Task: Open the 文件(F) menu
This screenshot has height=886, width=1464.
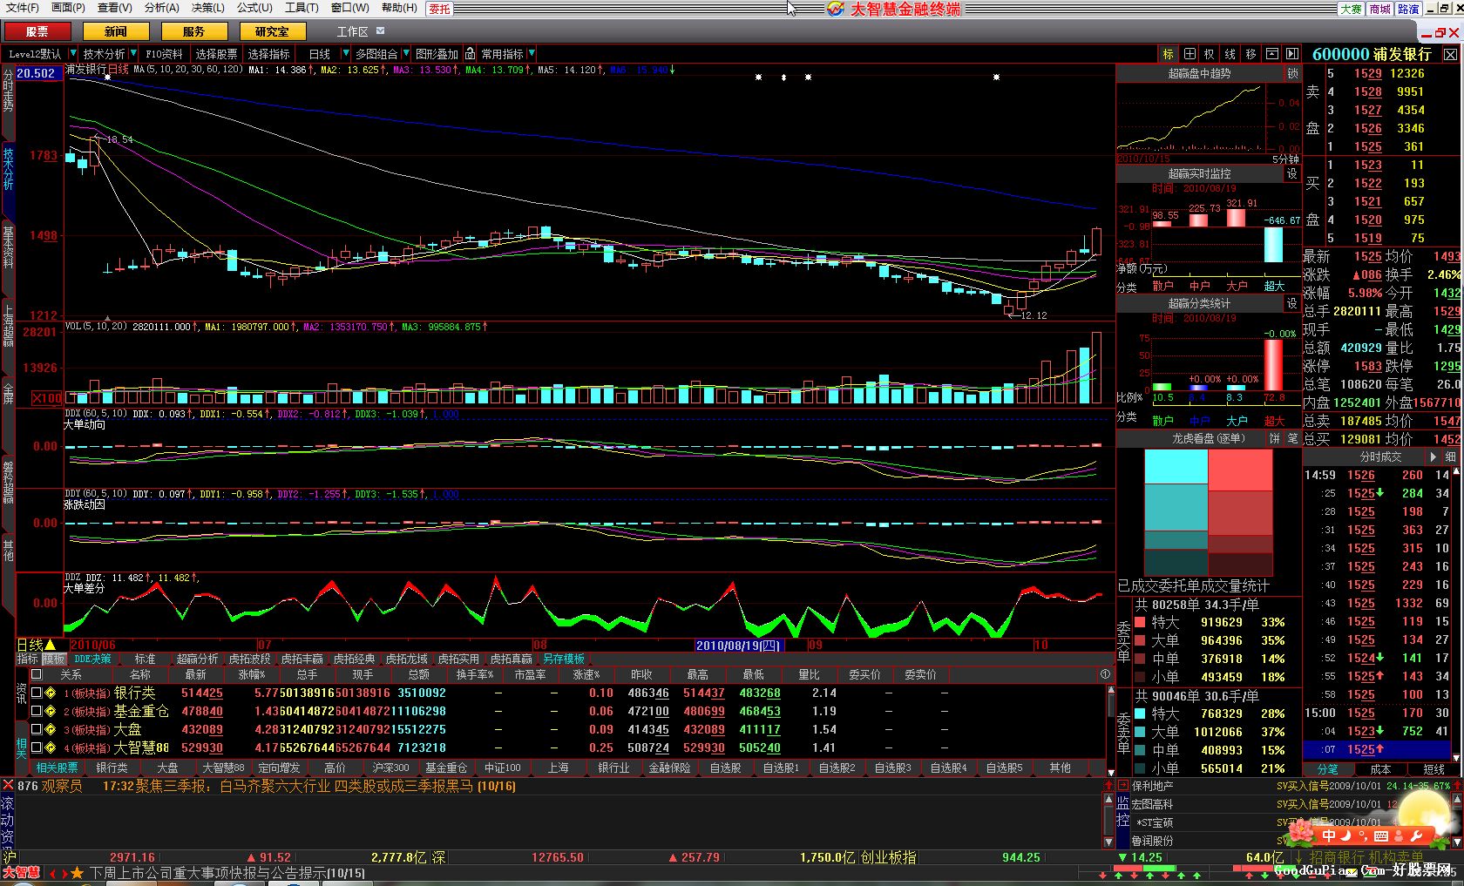Action: coord(23,8)
